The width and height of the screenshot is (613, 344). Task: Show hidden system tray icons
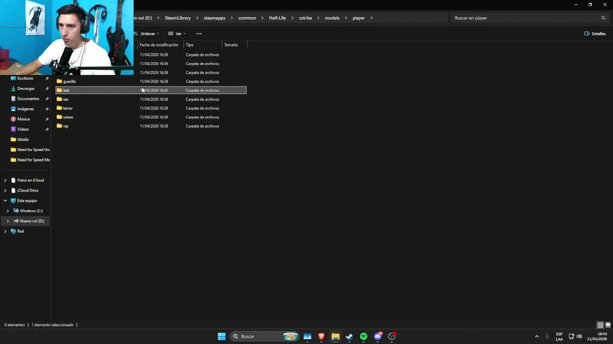tap(537, 336)
